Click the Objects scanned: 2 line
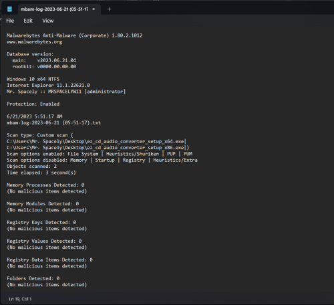 click(31, 167)
